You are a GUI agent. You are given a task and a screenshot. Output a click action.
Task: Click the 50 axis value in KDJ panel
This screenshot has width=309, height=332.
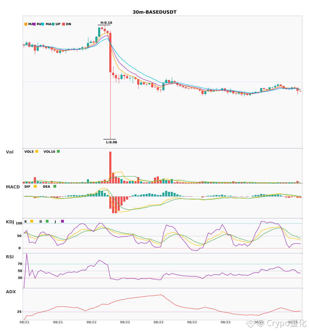[19, 236]
